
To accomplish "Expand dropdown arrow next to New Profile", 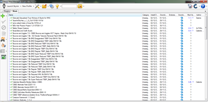I will 34,6.
